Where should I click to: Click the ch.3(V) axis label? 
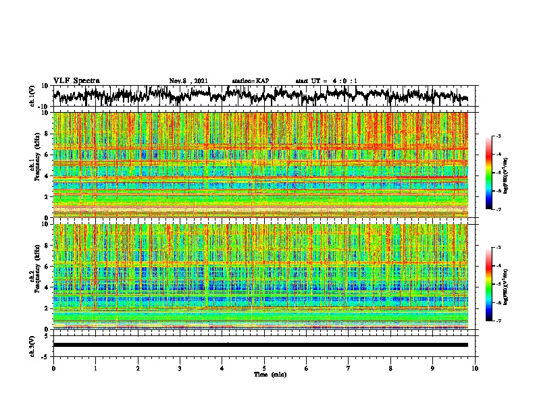[x=32, y=346]
